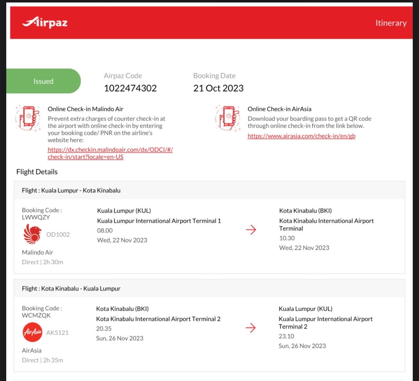Image resolution: width=419 pixels, height=381 pixels.
Task: Click Kuala Lumpur (KUL) arrival city in second flight
Action: (305, 309)
